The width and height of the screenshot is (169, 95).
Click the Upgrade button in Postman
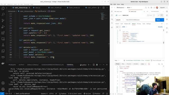[162, 8]
